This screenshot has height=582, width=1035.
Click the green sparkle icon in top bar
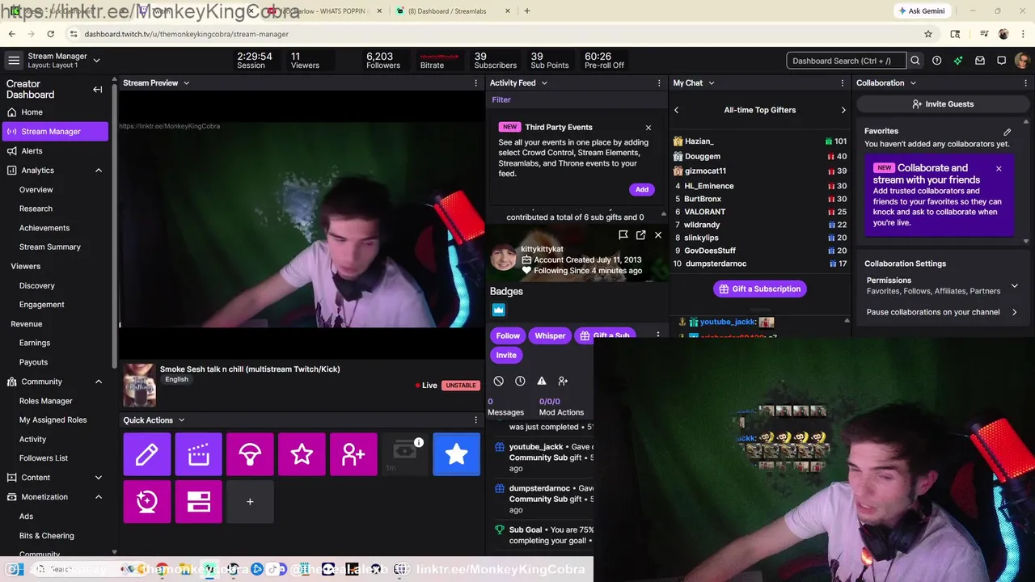click(958, 61)
